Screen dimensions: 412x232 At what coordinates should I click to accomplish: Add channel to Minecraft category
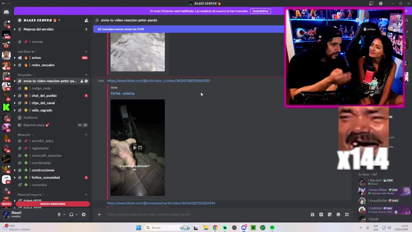coord(86,135)
